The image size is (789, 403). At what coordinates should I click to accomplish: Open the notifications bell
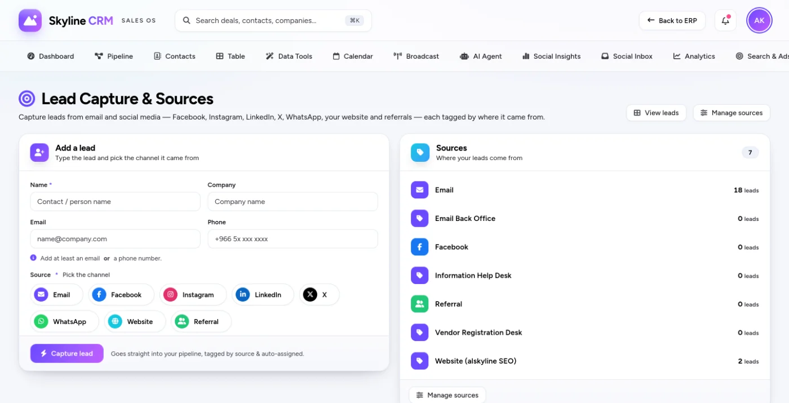[725, 20]
